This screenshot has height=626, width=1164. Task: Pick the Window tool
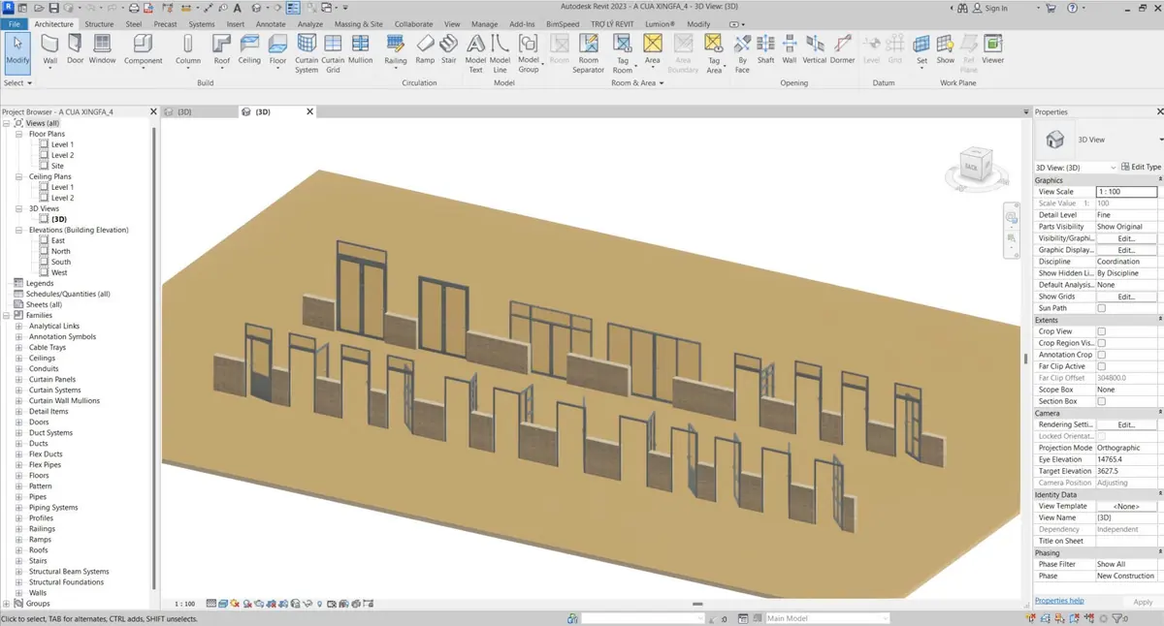tap(102, 49)
